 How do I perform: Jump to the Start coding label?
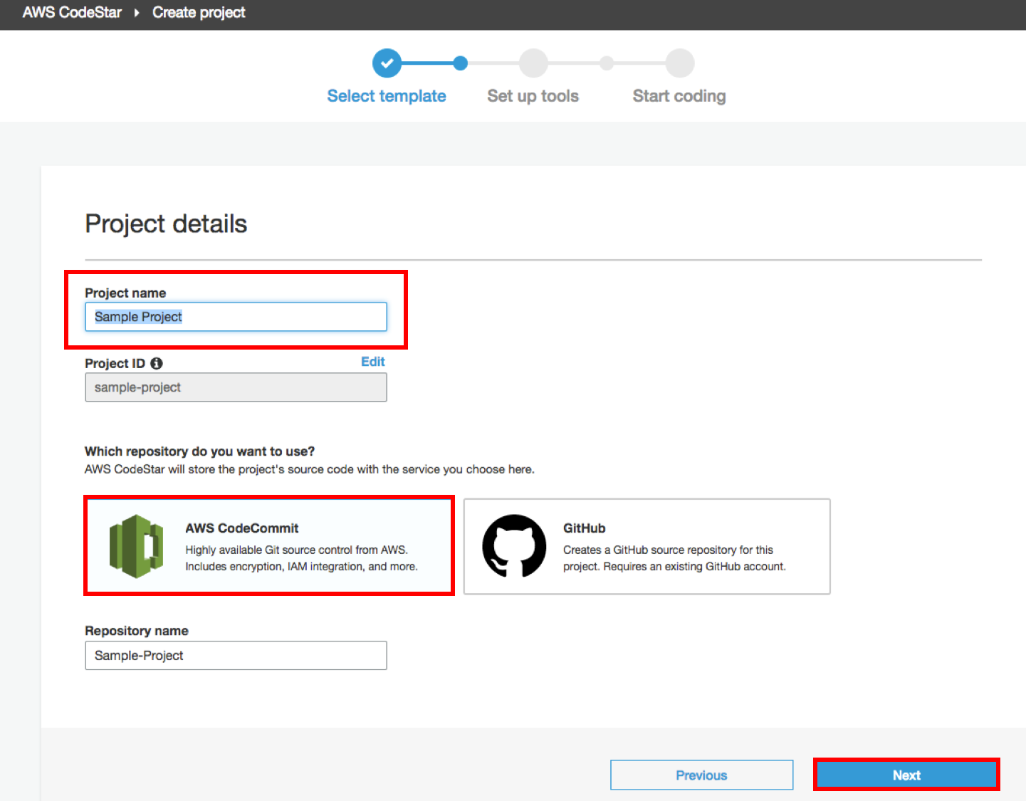click(679, 96)
